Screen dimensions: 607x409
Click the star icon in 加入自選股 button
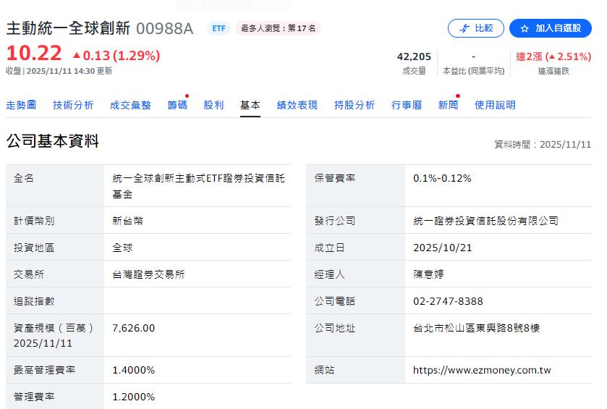pyautogui.click(x=525, y=28)
